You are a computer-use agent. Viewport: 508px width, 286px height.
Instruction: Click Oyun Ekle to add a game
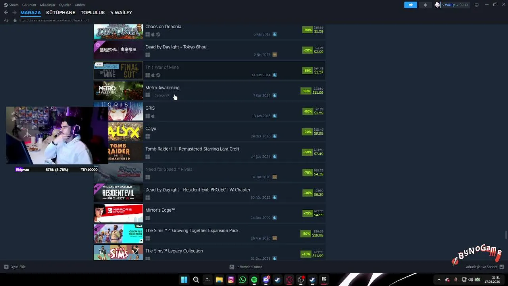15,267
